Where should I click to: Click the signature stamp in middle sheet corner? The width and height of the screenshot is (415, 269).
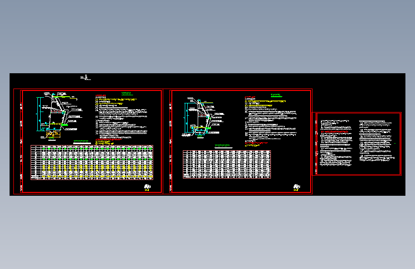click(x=297, y=188)
